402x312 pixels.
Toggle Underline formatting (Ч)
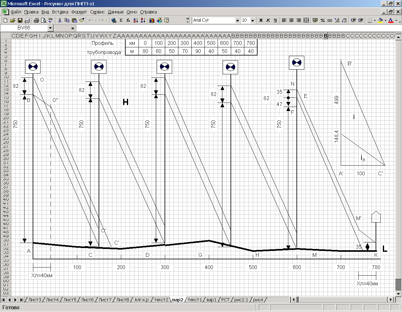point(275,20)
